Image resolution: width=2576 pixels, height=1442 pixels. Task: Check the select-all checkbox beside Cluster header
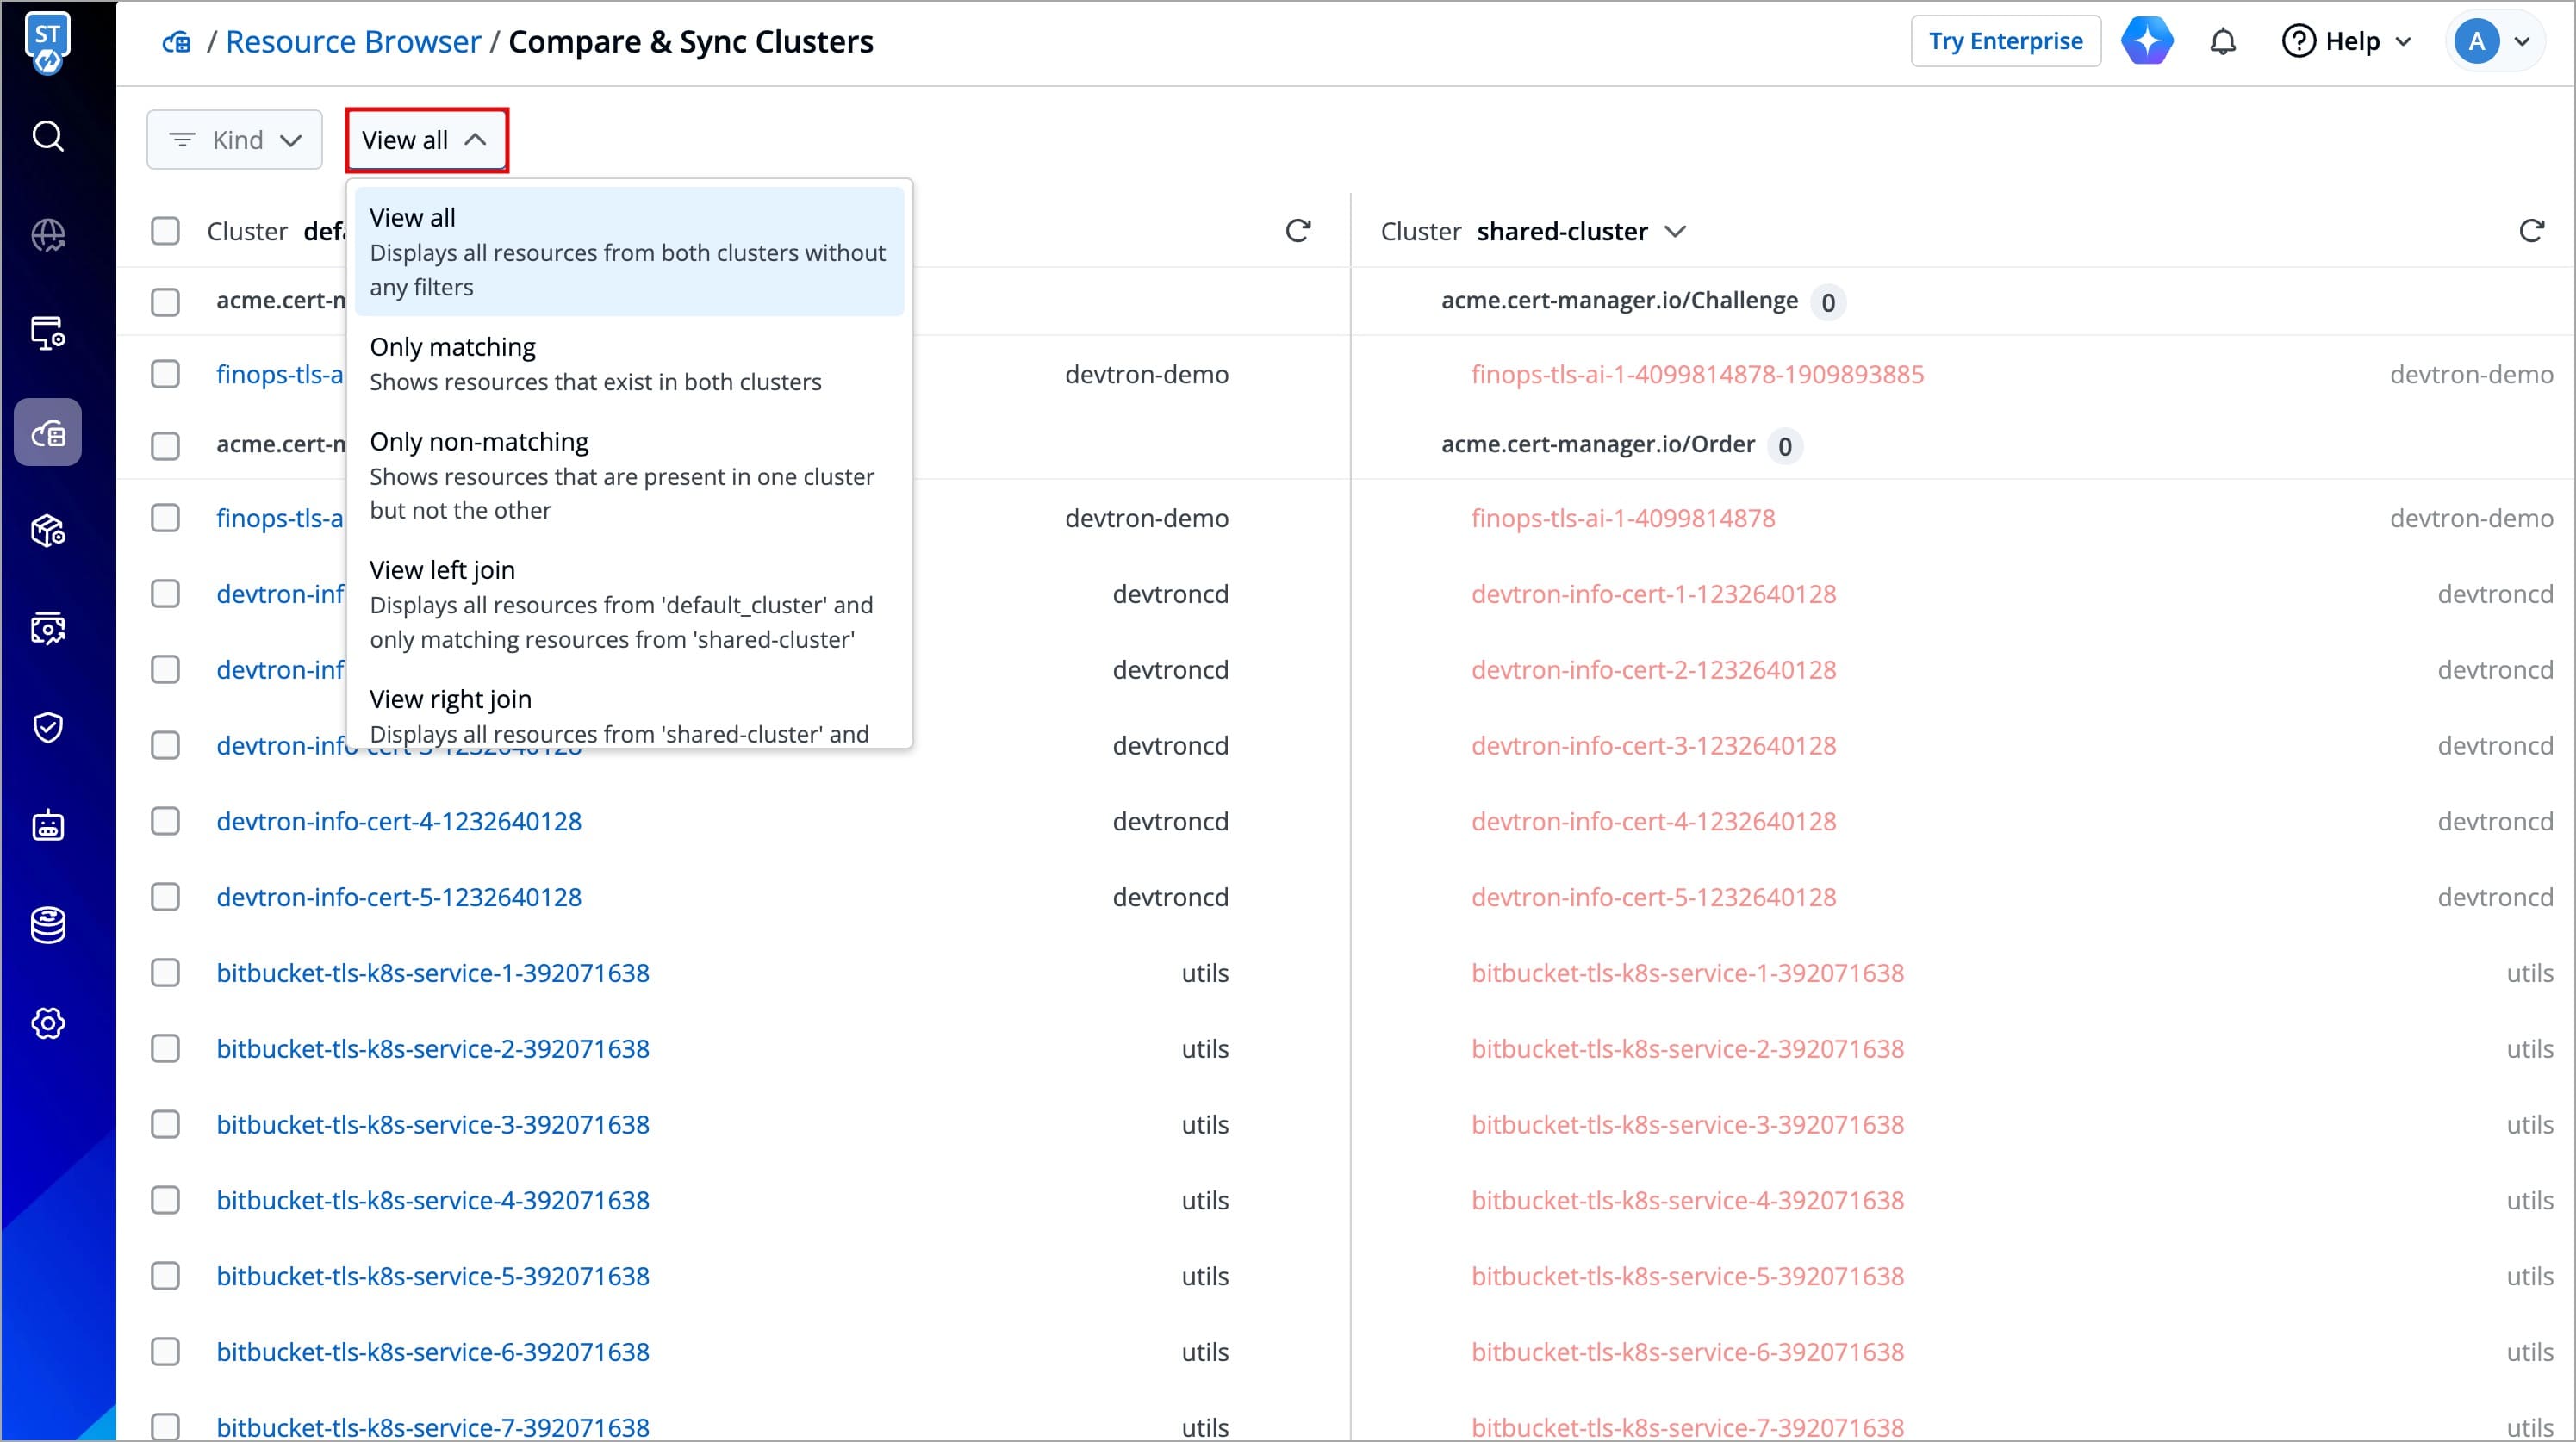(165, 231)
